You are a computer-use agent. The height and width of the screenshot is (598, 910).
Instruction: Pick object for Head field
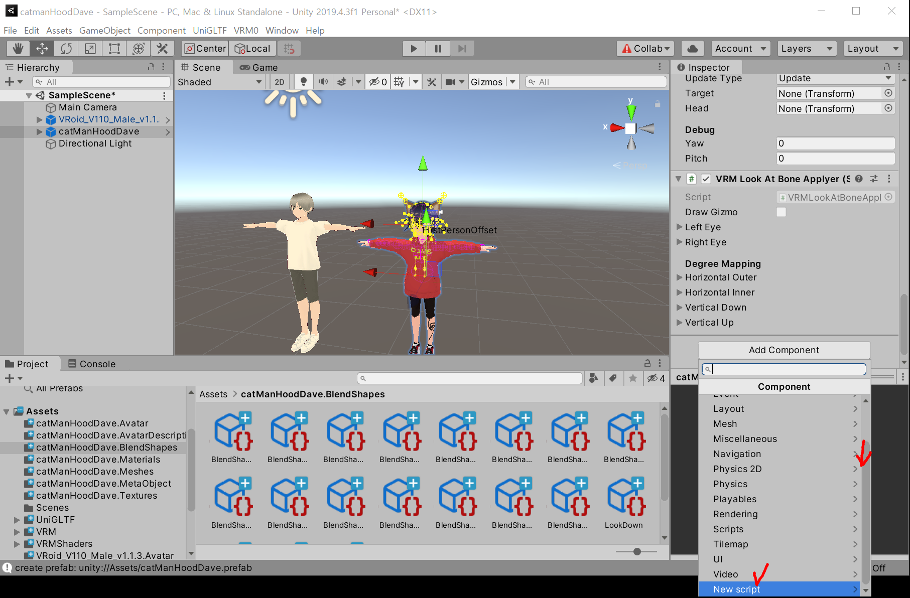pos(888,108)
